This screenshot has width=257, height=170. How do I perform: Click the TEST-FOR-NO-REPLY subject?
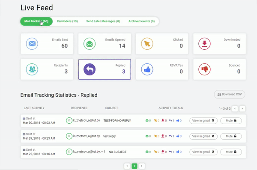(x=117, y=121)
